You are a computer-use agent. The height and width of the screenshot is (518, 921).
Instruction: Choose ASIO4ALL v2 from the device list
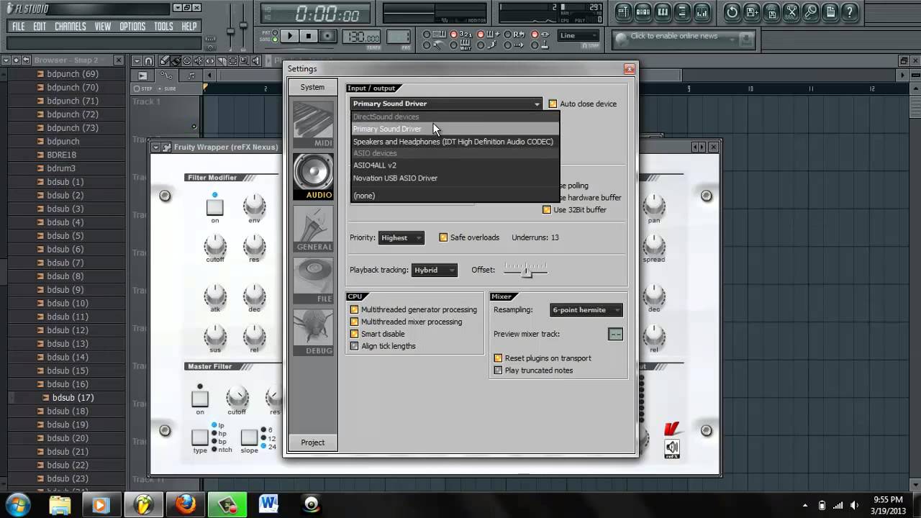coord(455,165)
